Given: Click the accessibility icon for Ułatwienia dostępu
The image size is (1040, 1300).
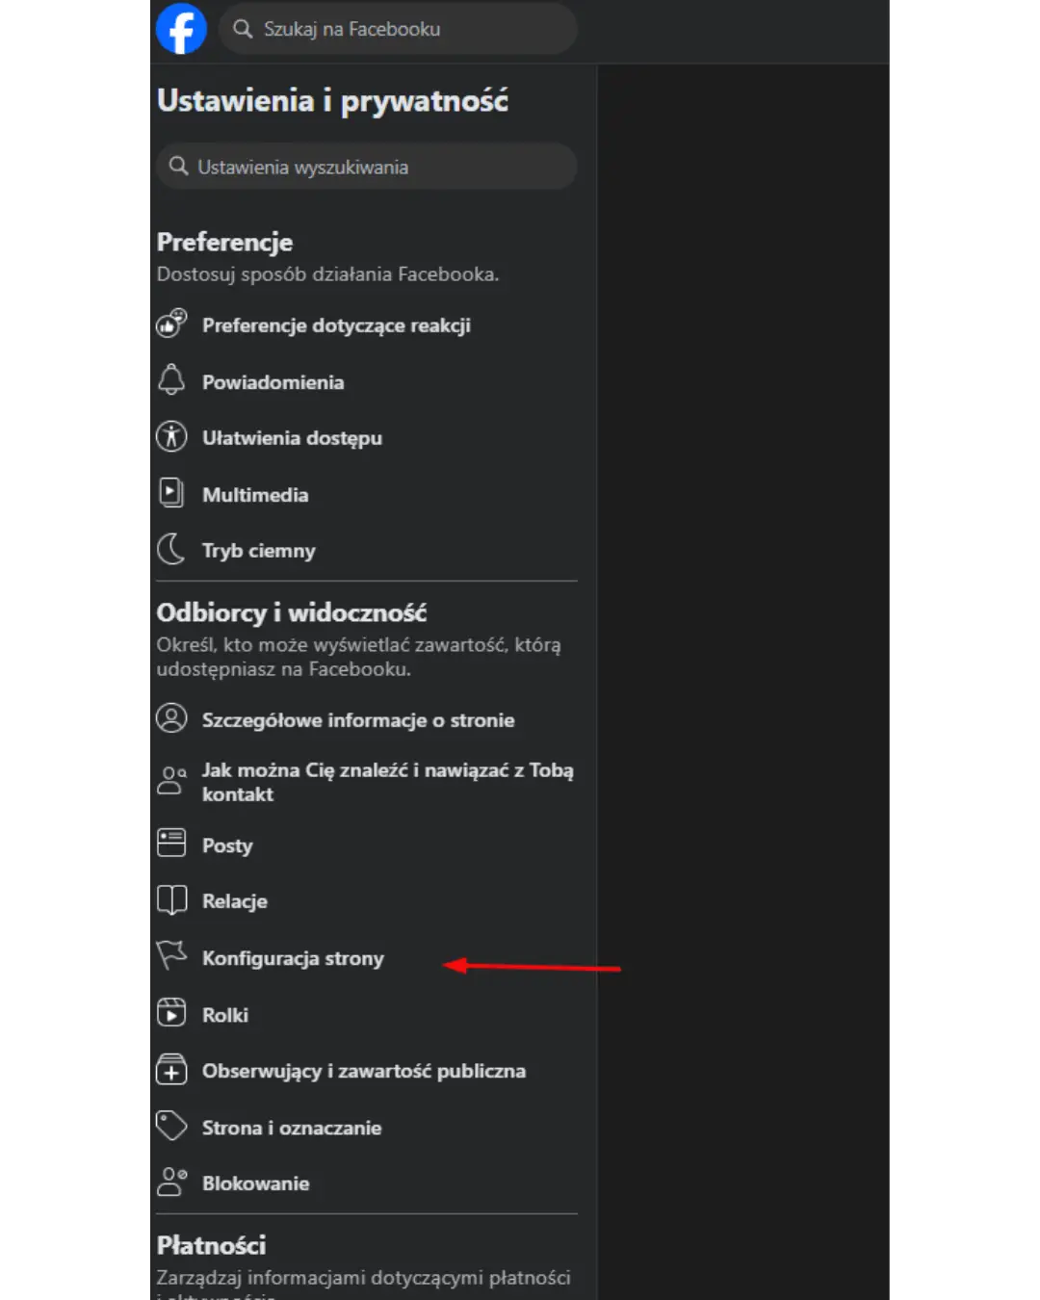Looking at the screenshot, I should (x=171, y=436).
